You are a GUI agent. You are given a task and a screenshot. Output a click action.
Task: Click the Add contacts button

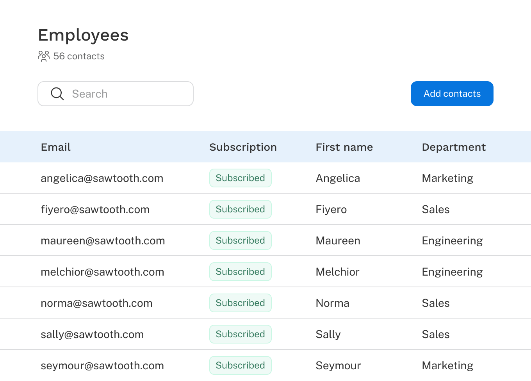(452, 94)
